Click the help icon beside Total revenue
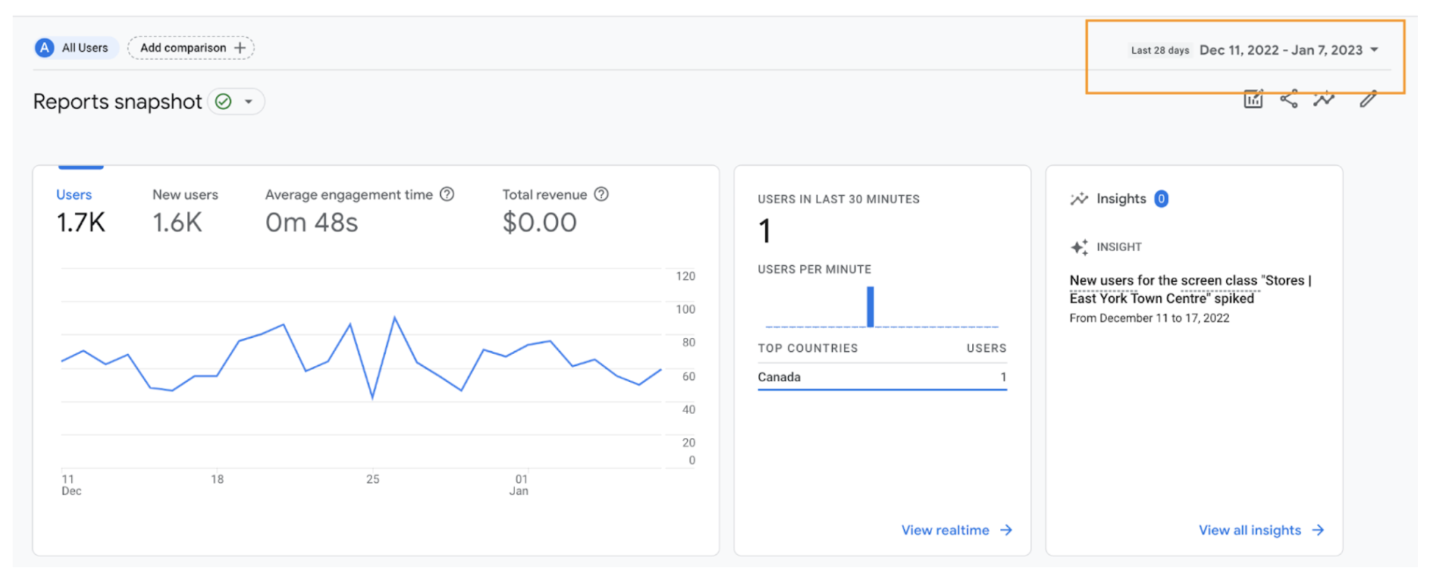The height and width of the screenshot is (582, 1429). pyautogui.click(x=601, y=194)
